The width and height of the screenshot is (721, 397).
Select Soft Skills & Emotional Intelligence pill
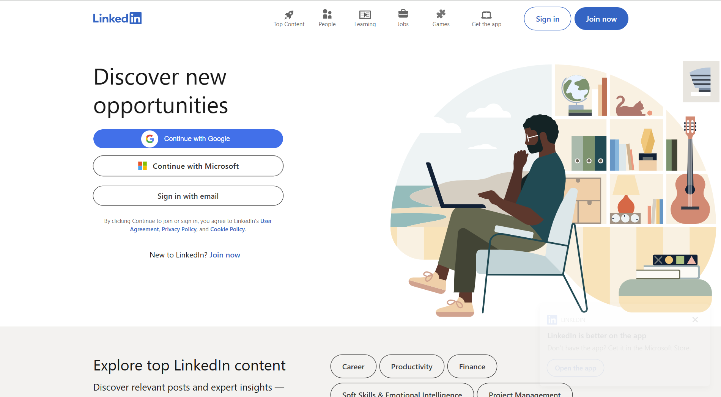(402, 391)
